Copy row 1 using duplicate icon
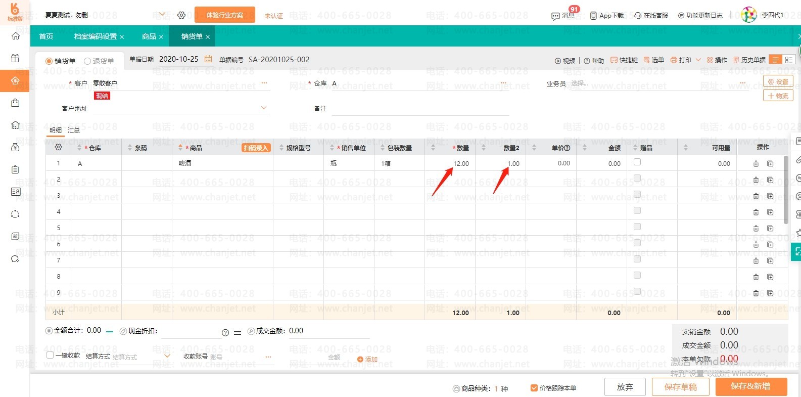 point(770,163)
